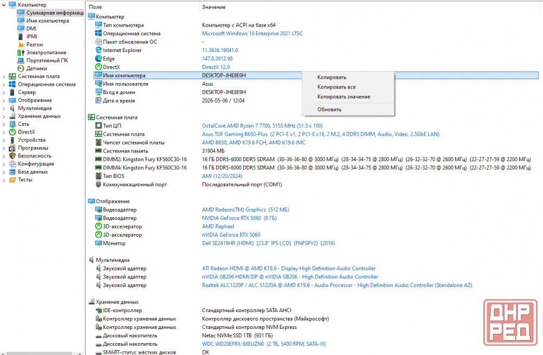Open the WDC WD20EFRX-68EUZN0 drive link

(264, 344)
